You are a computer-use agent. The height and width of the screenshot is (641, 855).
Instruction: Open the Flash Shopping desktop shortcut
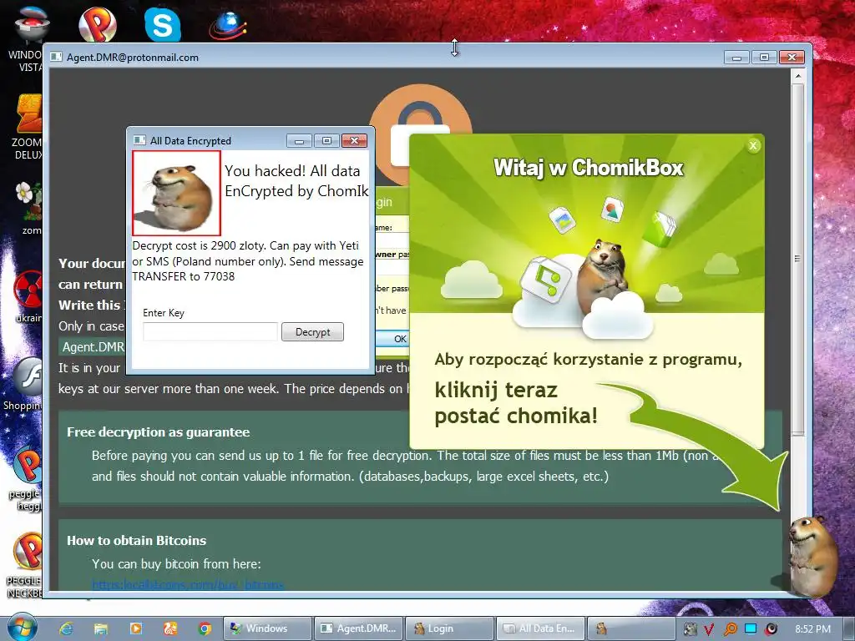coord(28,376)
